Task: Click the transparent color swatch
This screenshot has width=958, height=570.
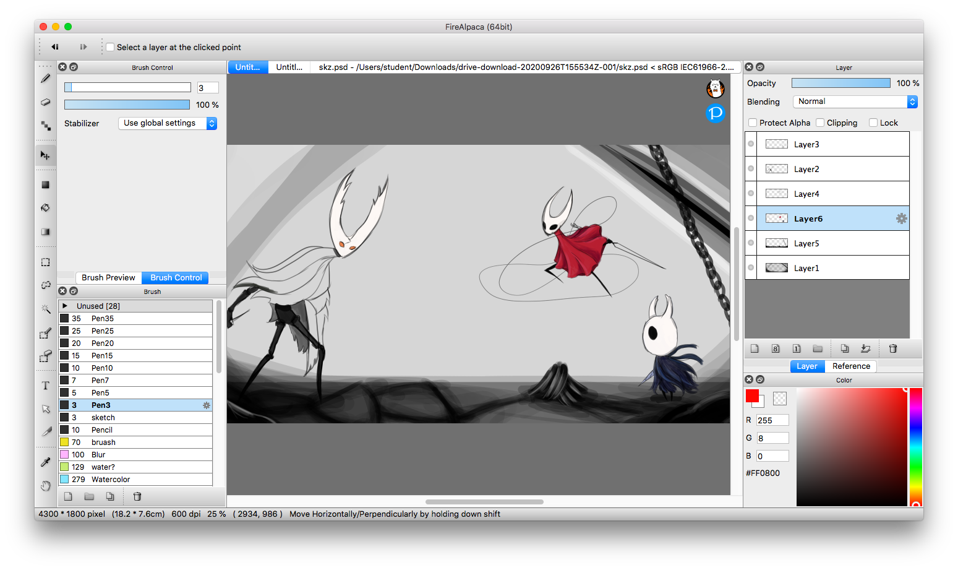Action: pyautogui.click(x=780, y=399)
